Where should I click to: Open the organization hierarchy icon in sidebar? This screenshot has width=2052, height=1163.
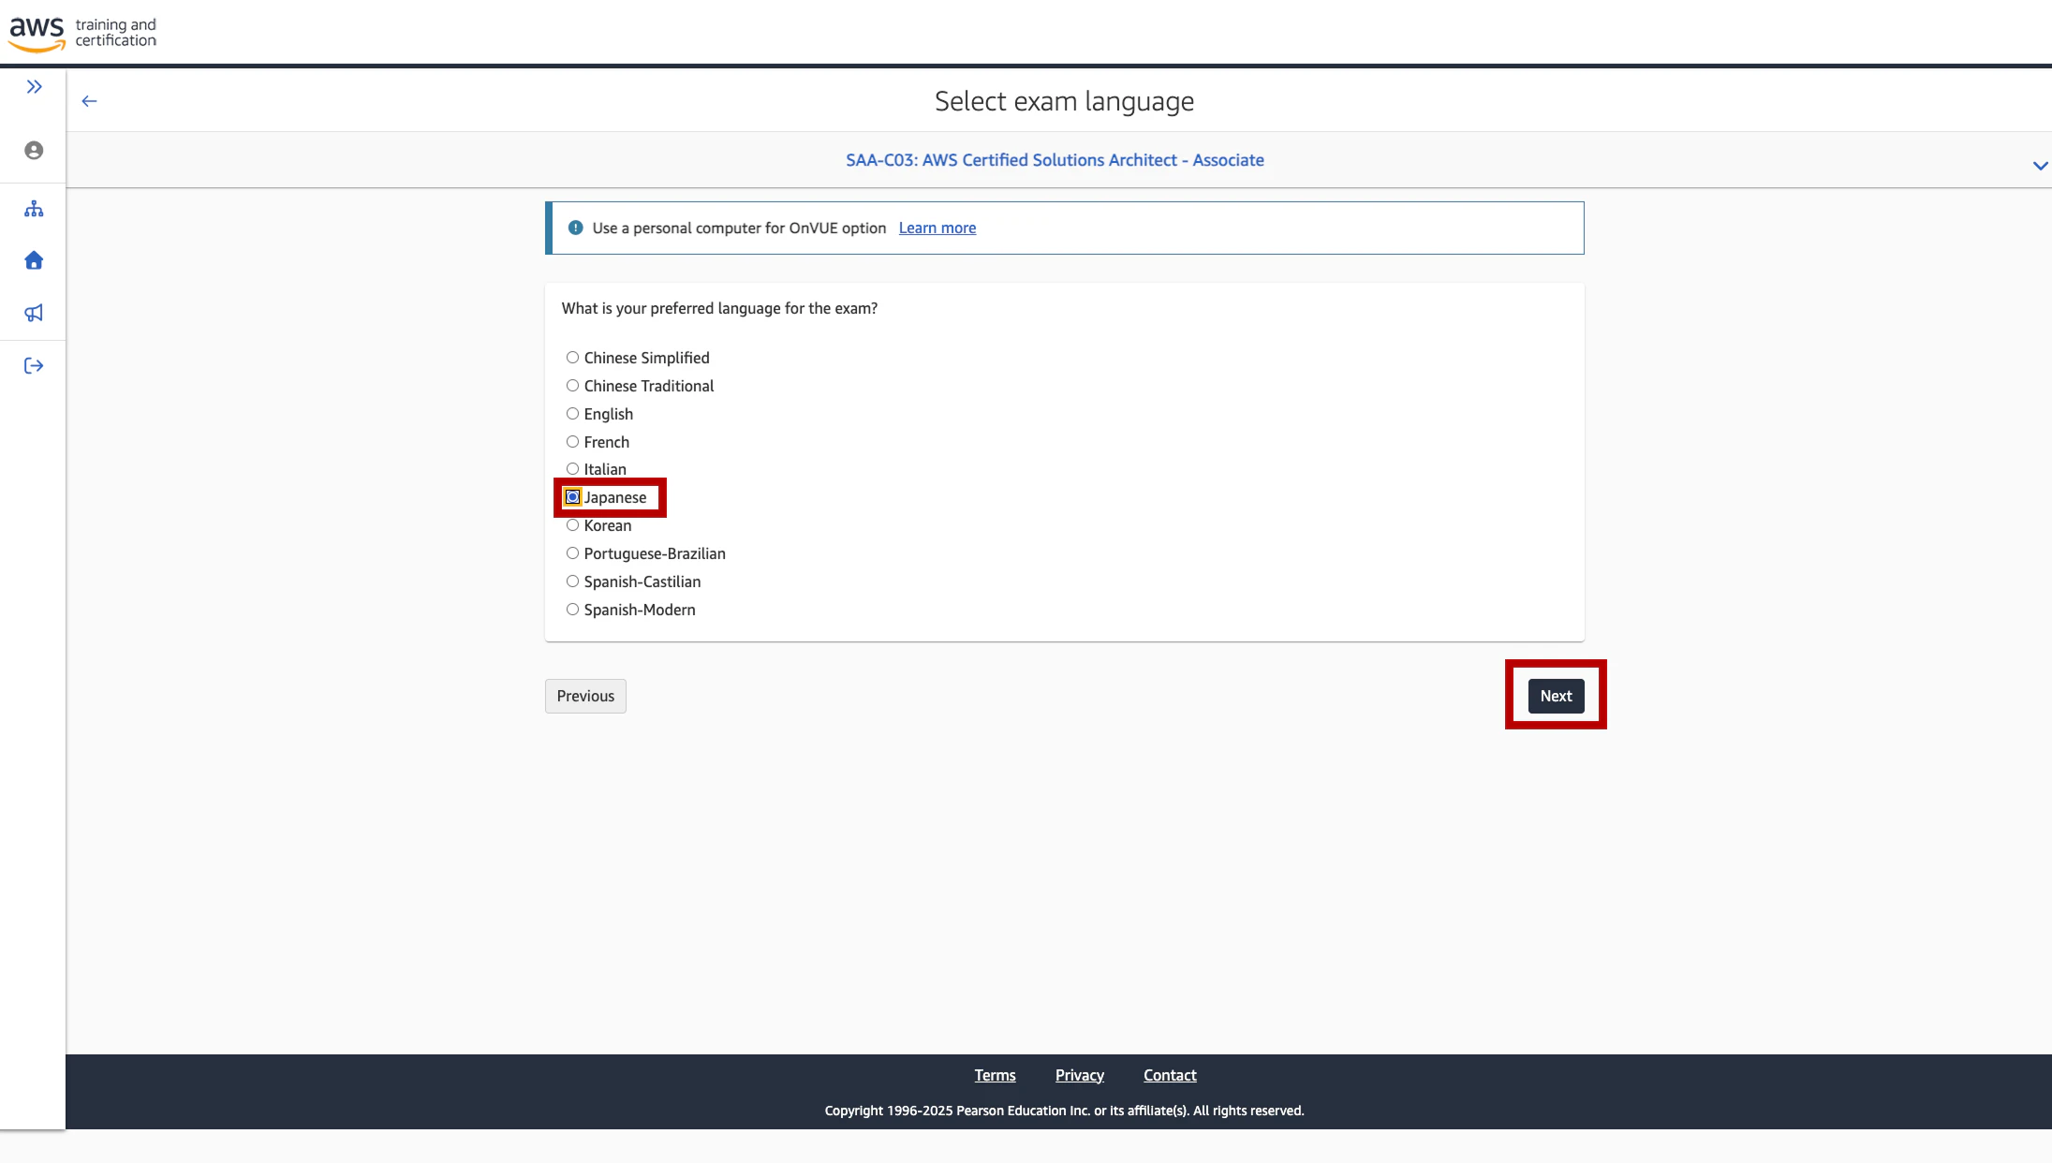click(34, 209)
